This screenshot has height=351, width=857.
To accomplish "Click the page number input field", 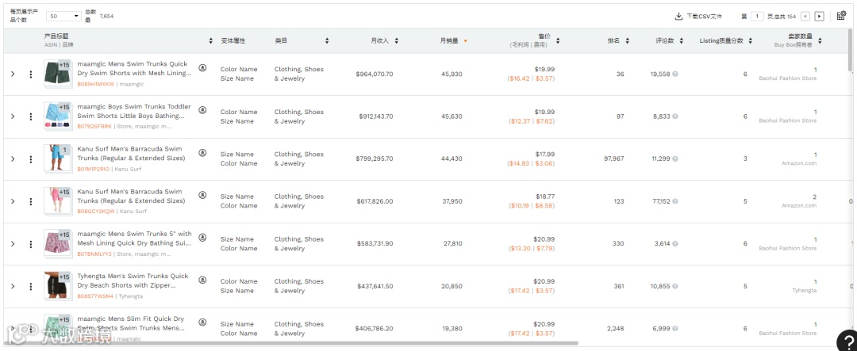I will (x=758, y=16).
